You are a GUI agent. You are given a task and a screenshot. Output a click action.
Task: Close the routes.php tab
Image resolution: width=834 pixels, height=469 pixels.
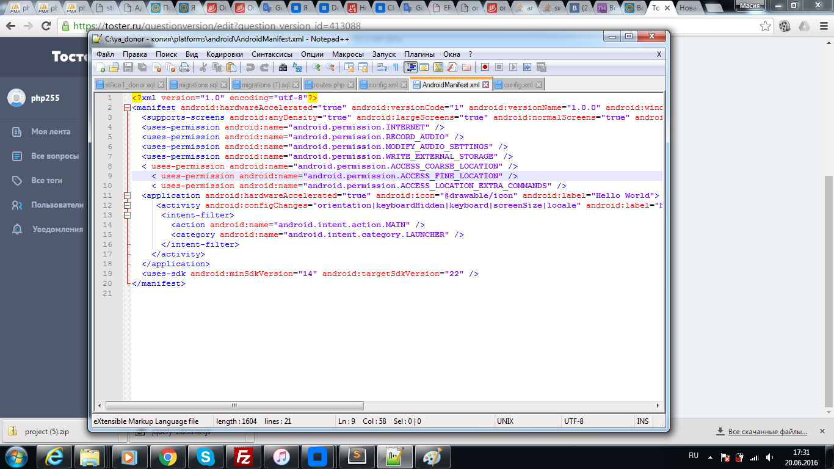pos(351,85)
